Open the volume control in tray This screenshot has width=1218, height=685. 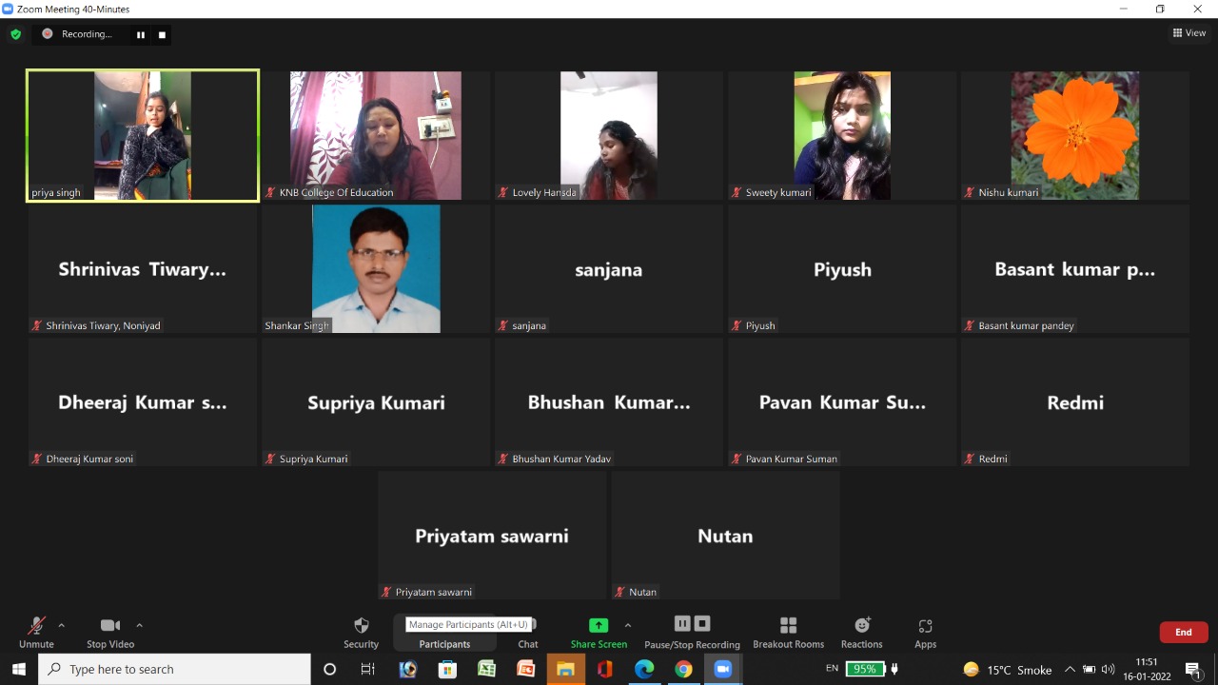point(1108,669)
